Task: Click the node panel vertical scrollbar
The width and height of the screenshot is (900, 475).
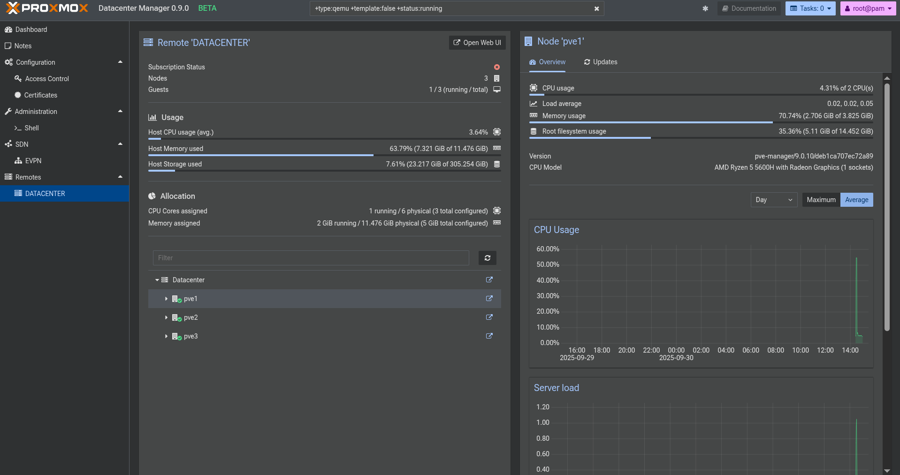Action: pyautogui.click(x=886, y=206)
